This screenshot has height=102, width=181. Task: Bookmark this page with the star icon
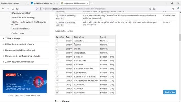154,9
